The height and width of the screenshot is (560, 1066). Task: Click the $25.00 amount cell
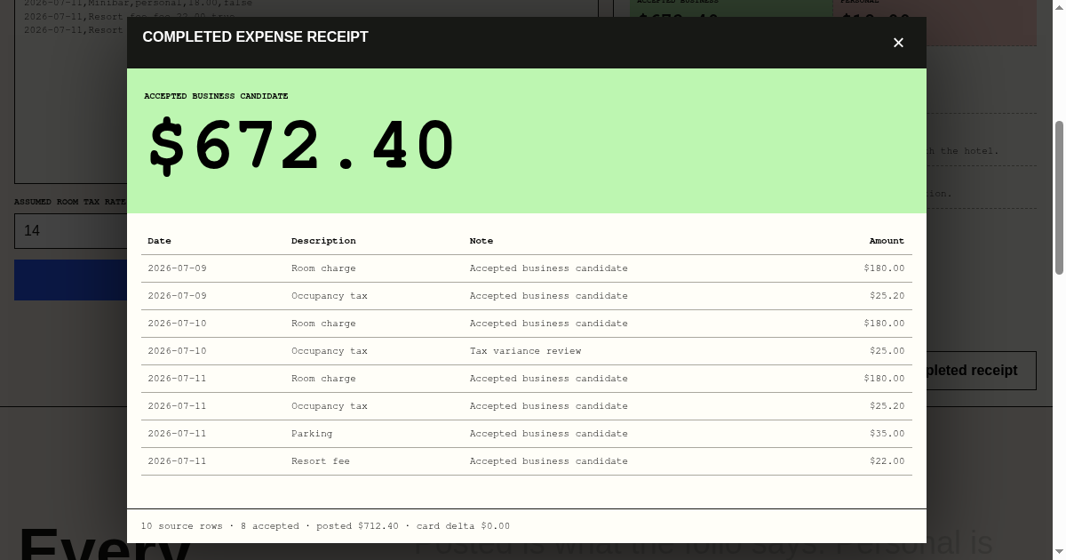coord(887,351)
